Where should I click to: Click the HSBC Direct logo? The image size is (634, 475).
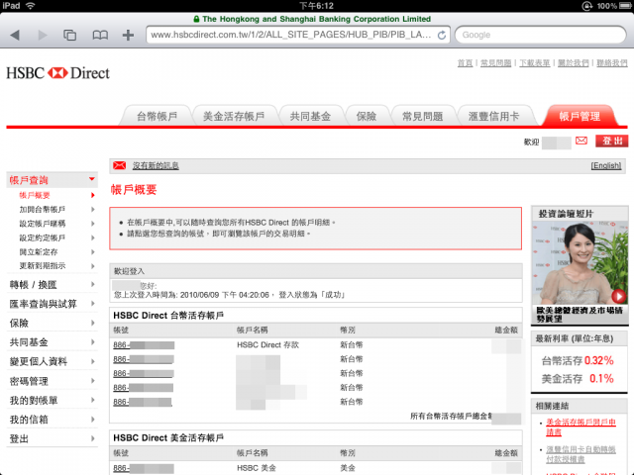pyautogui.click(x=57, y=73)
